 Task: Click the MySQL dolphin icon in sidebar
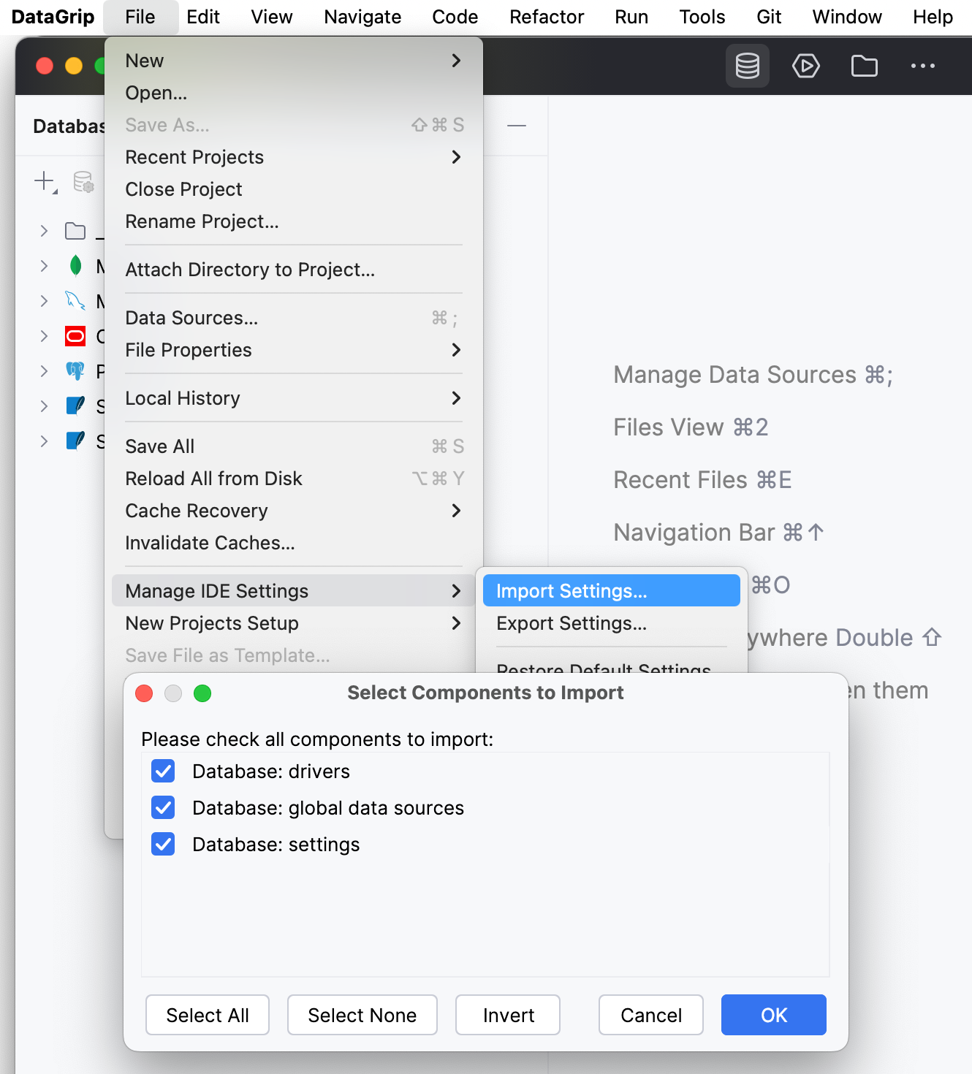[75, 301]
